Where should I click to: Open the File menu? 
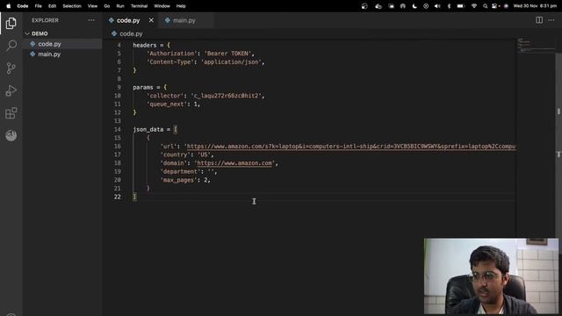(x=38, y=6)
